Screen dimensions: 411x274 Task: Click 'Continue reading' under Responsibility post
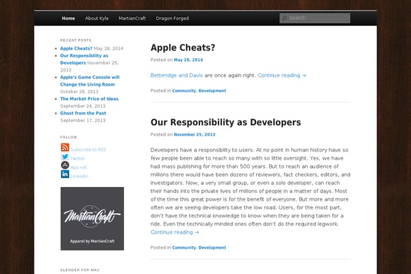(x=175, y=232)
